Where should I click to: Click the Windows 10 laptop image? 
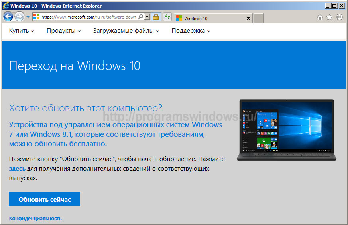pos(287,130)
